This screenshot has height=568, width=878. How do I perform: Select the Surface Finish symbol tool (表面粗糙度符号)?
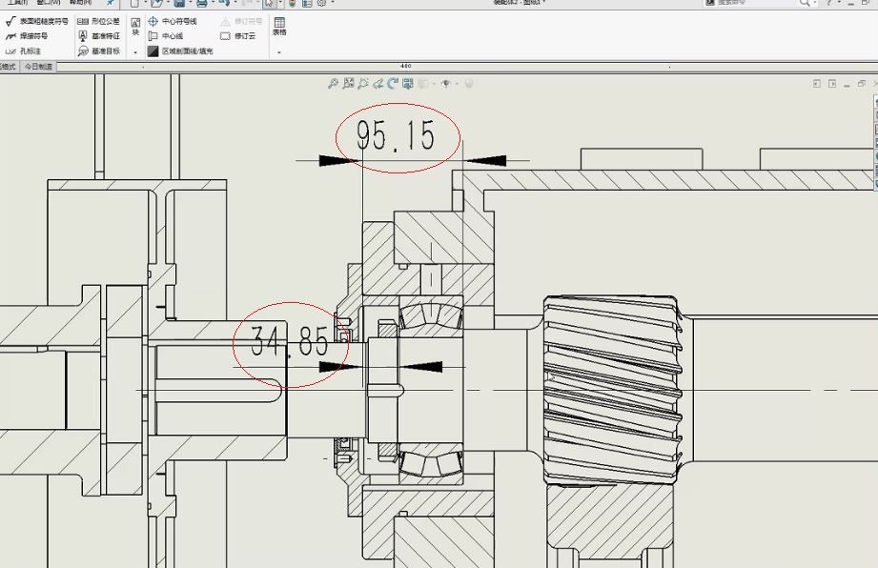click(37, 20)
